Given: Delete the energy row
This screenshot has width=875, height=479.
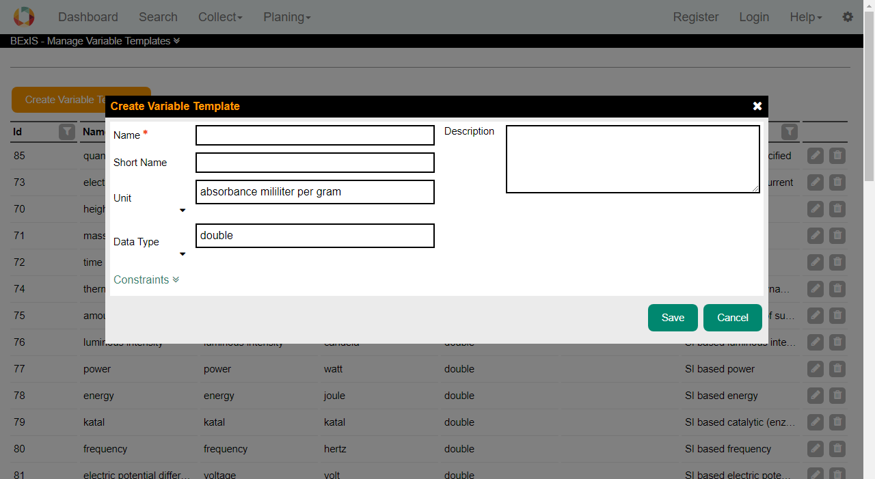Looking at the screenshot, I should pyautogui.click(x=837, y=396).
